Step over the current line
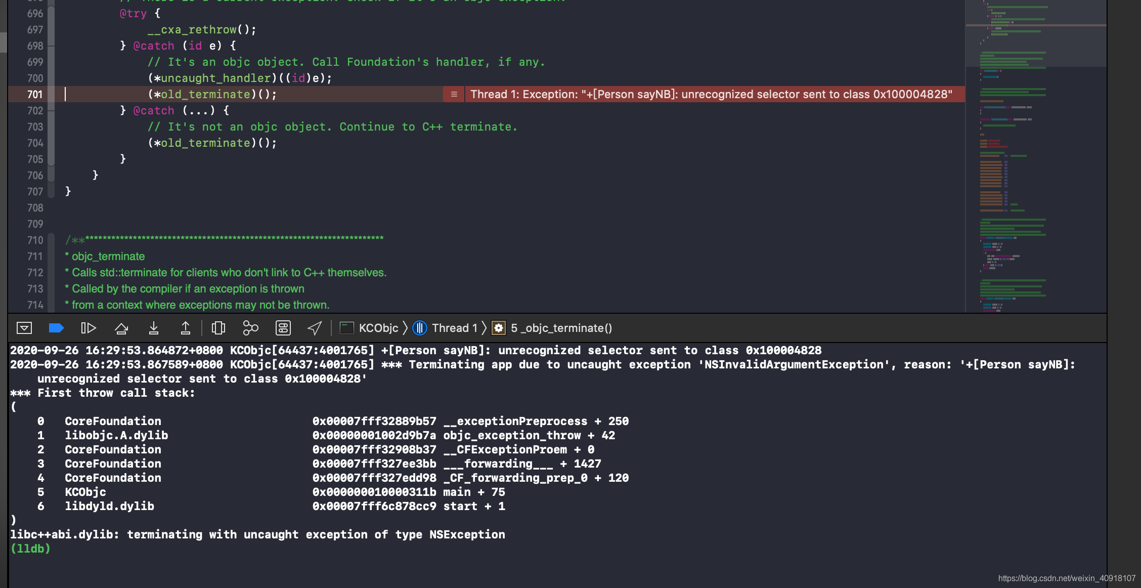Viewport: 1141px width, 588px height. coord(121,328)
